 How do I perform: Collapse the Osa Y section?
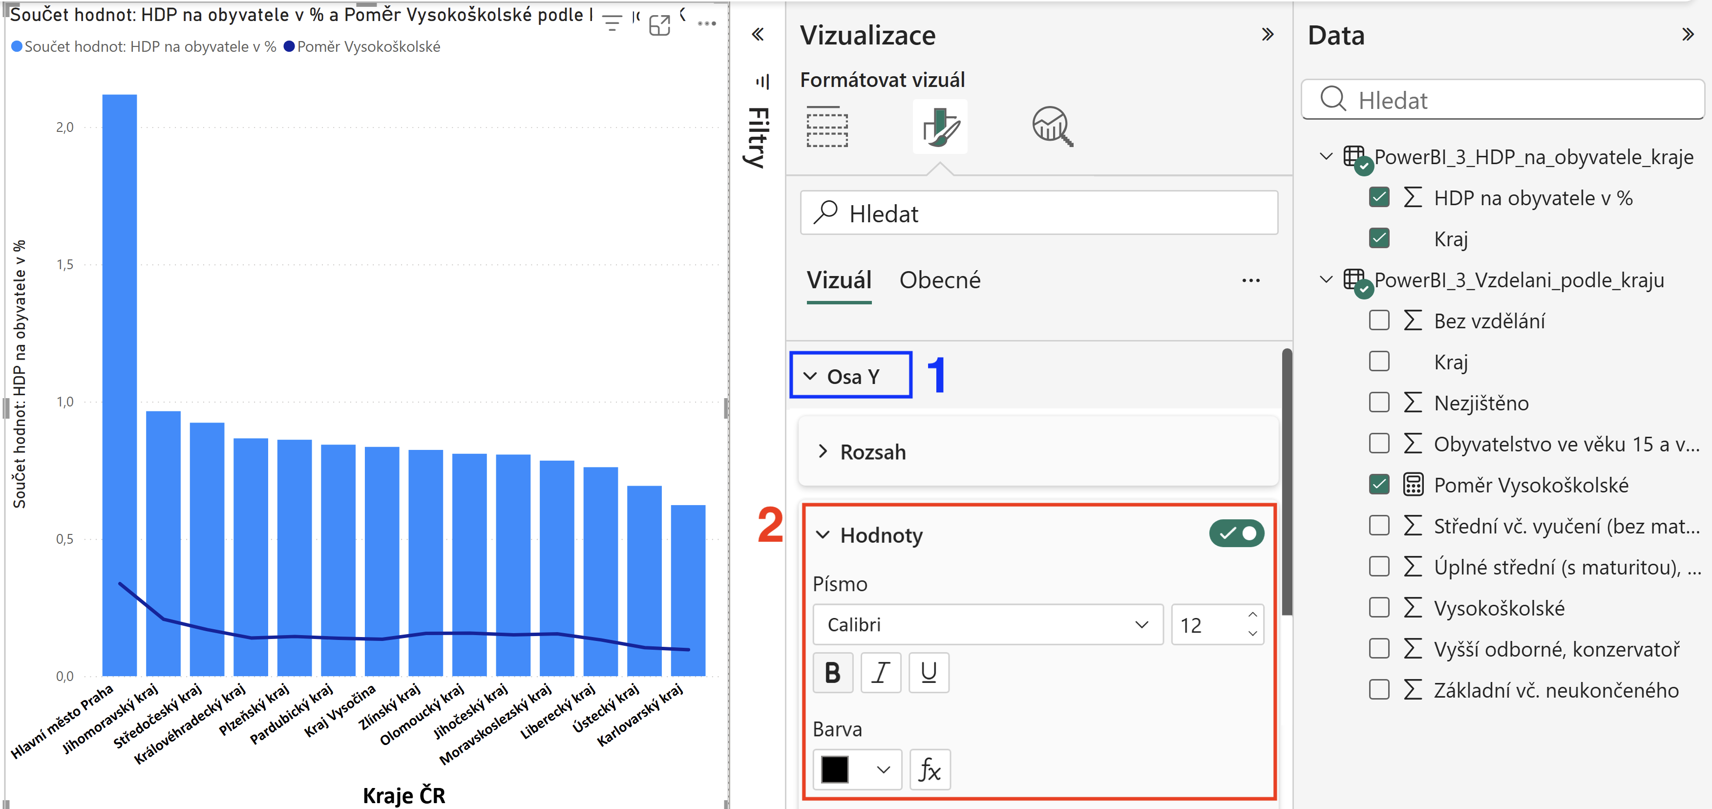point(810,376)
